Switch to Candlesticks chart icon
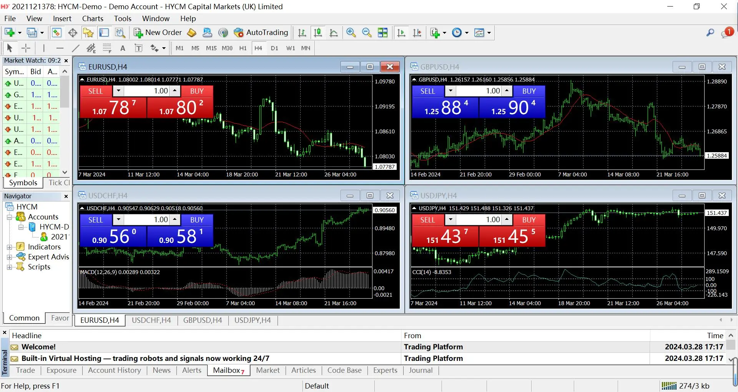738x392 pixels. click(318, 33)
